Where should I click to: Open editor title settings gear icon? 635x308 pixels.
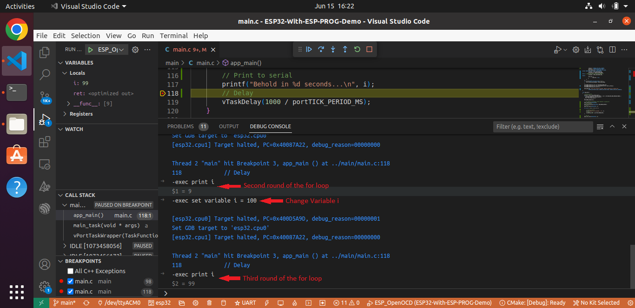click(x=576, y=49)
